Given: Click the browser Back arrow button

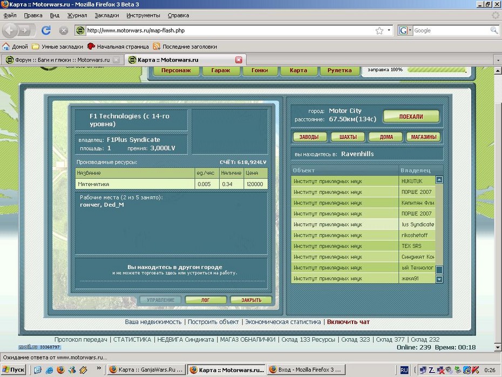Looking at the screenshot, I should pos(10,30).
